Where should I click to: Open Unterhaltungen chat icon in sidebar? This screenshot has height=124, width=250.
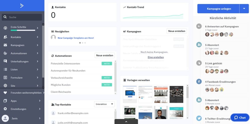tap(5, 61)
